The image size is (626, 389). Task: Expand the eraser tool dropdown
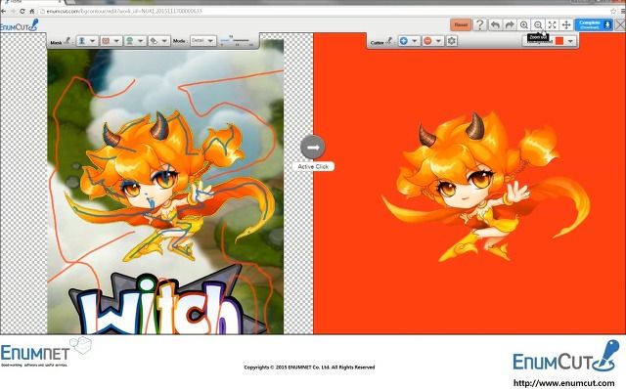pyautogui.click(x=164, y=41)
